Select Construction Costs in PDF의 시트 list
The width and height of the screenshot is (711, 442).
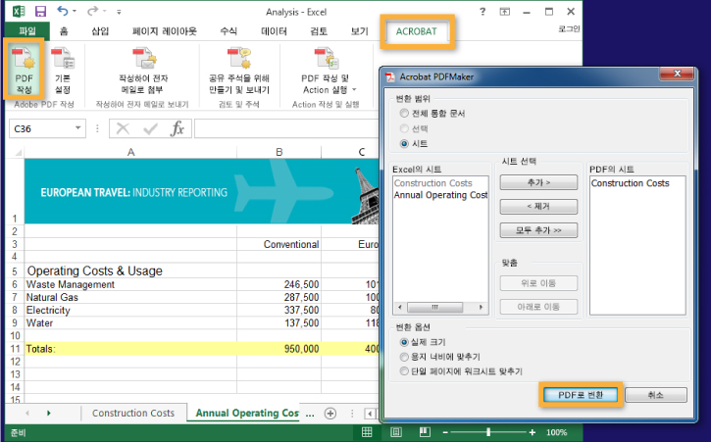pyautogui.click(x=631, y=183)
